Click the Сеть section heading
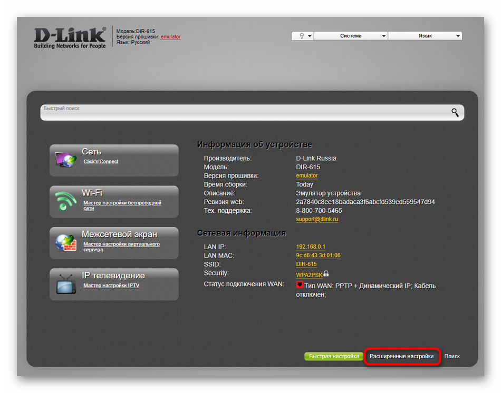This screenshot has height=393, width=501. click(x=91, y=152)
